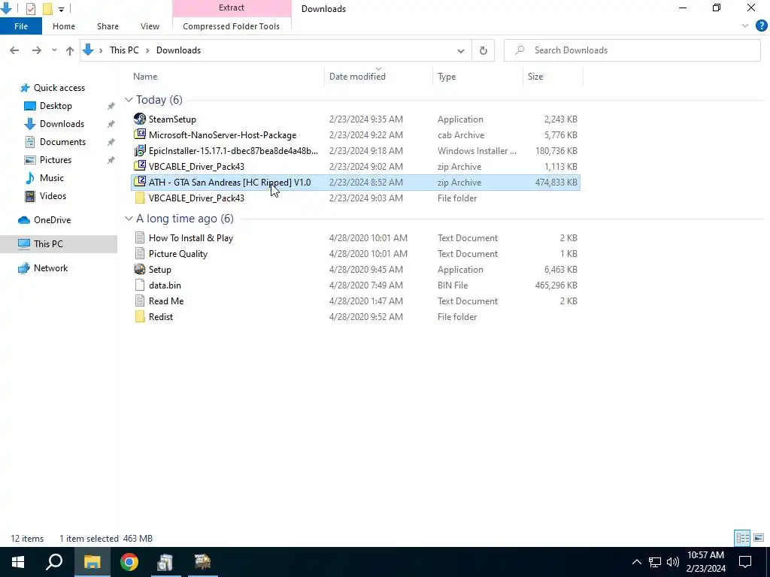Select the Read Me document icon
Screen dimensions: 770x577
[x=140, y=301]
